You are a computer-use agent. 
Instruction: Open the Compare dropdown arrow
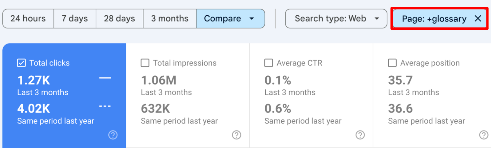(252, 19)
